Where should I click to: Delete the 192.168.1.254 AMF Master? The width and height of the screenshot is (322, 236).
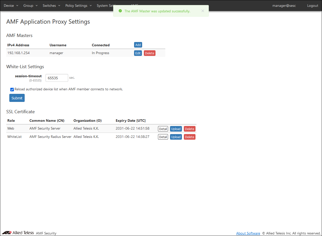149,53
